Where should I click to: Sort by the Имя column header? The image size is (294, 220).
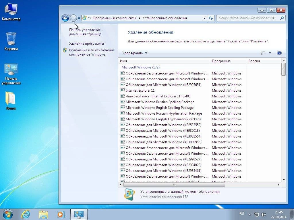pos(164,61)
